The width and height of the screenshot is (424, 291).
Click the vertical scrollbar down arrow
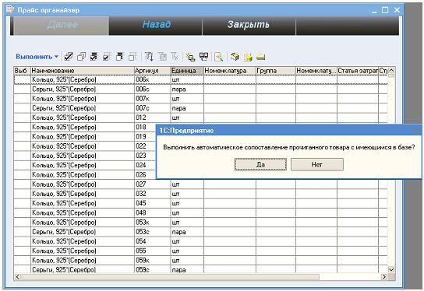pyautogui.click(x=391, y=269)
